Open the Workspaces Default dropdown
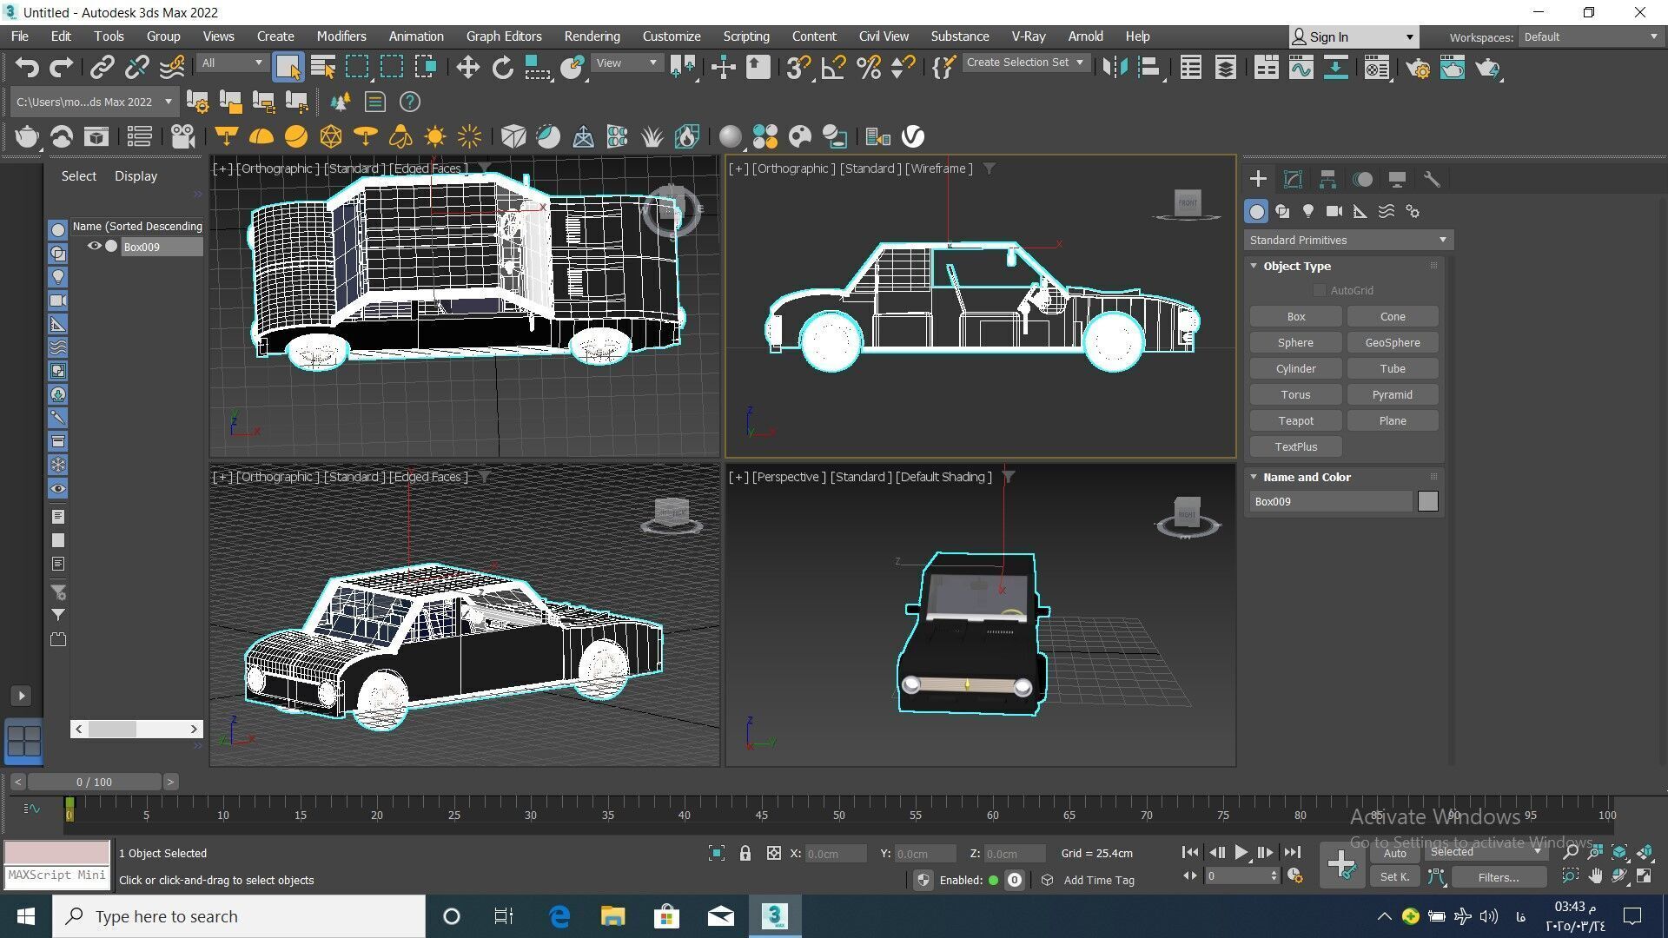This screenshot has height=938, width=1668. 1590,36
